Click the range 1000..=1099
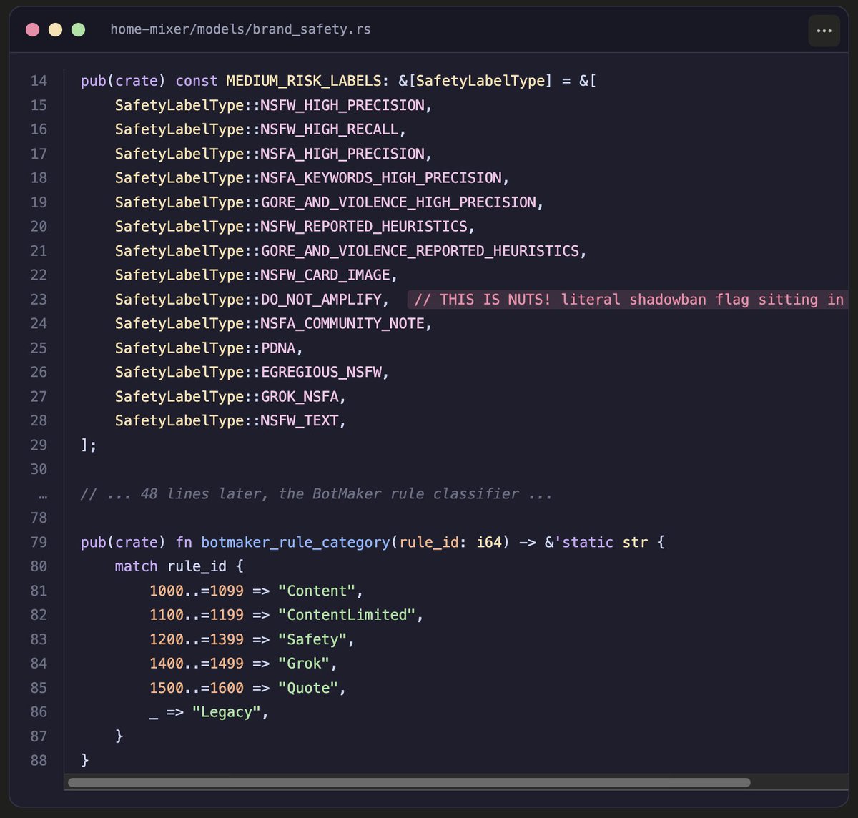 [197, 591]
